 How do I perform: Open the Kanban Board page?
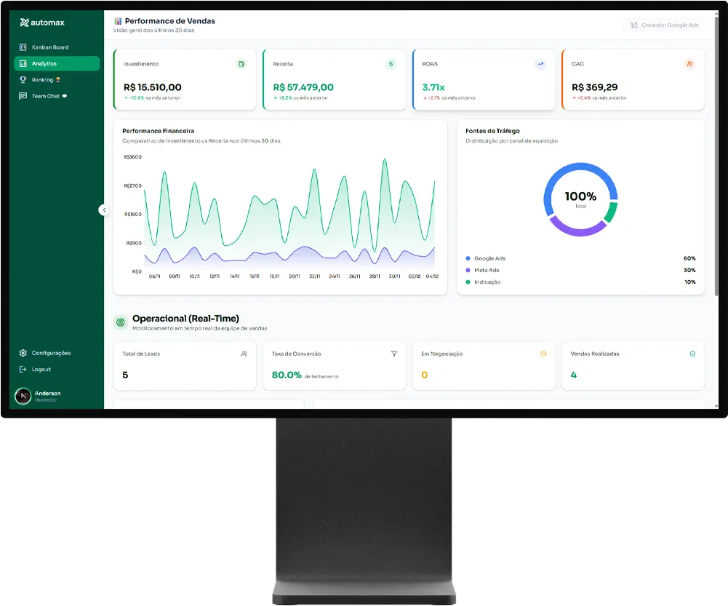pyautogui.click(x=49, y=47)
